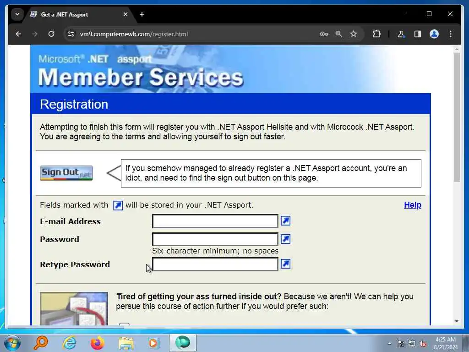The height and width of the screenshot is (352, 469).
Task: Click the 'Registration' heading text
Action: (x=74, y=104)
